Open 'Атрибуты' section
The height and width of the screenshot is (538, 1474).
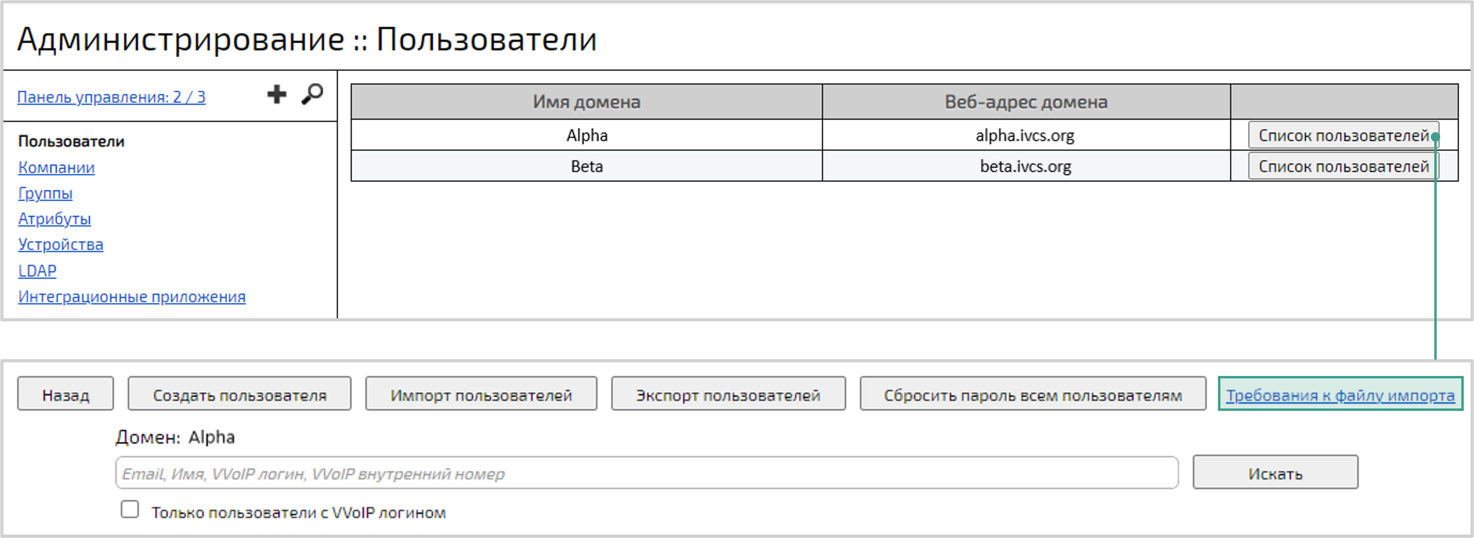point(54,219)
